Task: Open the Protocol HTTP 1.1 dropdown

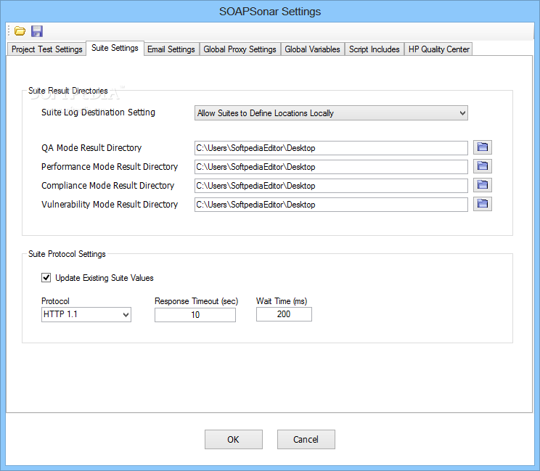Action: (86, 314)
